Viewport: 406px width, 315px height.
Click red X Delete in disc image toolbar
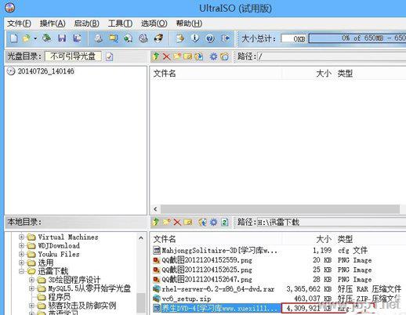(166, 56)
